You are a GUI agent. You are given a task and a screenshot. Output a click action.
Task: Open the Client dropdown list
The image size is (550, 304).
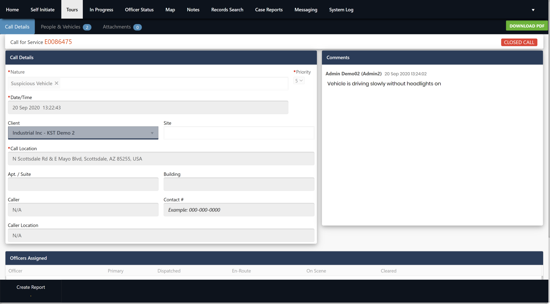point(83,133)
